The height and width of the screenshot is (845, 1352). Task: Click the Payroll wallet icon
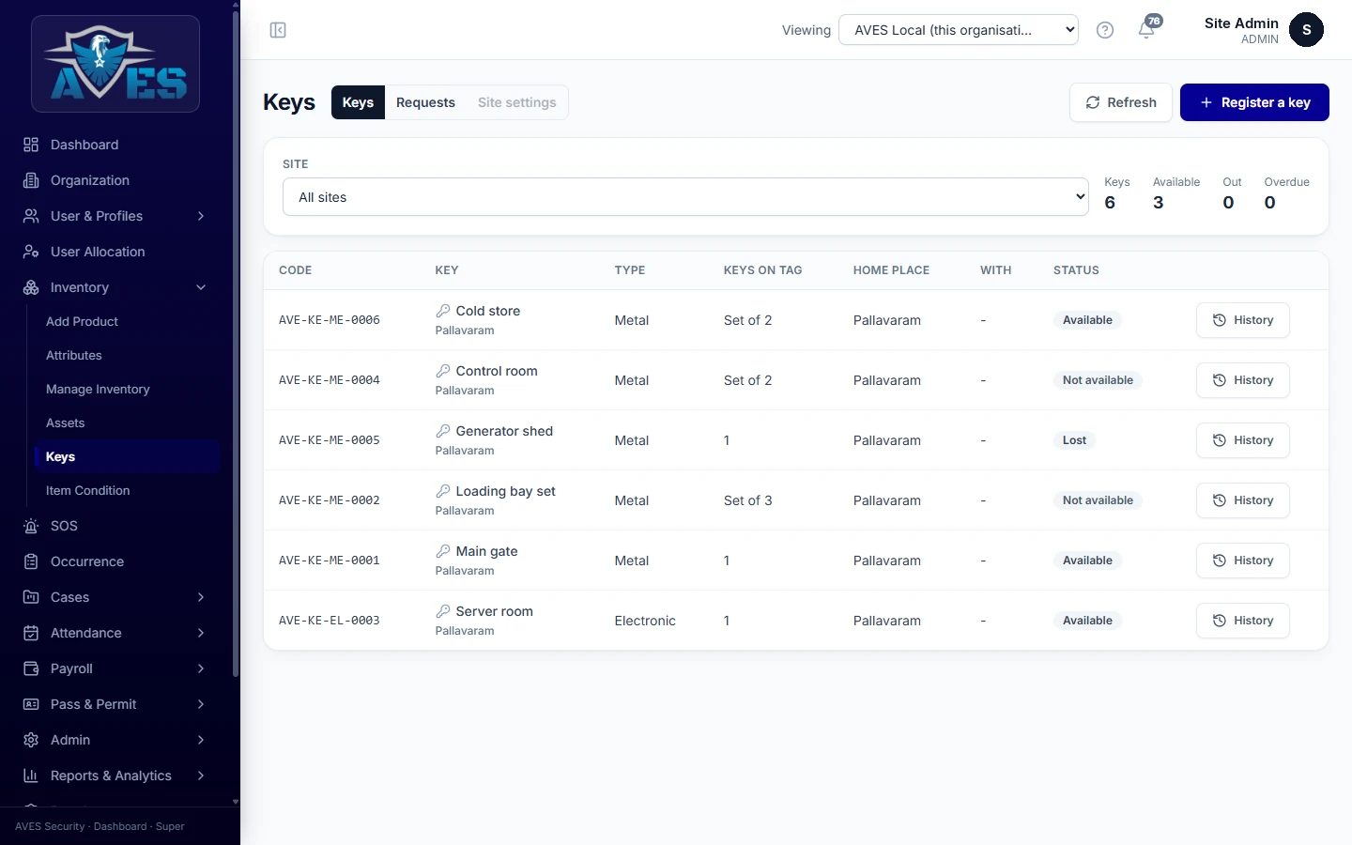(x=31, y=668)
